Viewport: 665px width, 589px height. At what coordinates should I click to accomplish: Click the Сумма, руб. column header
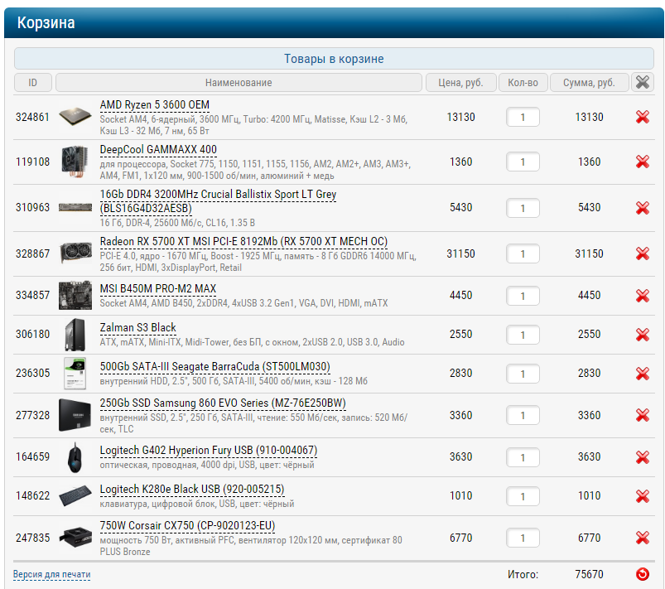(x=589, y=82)
